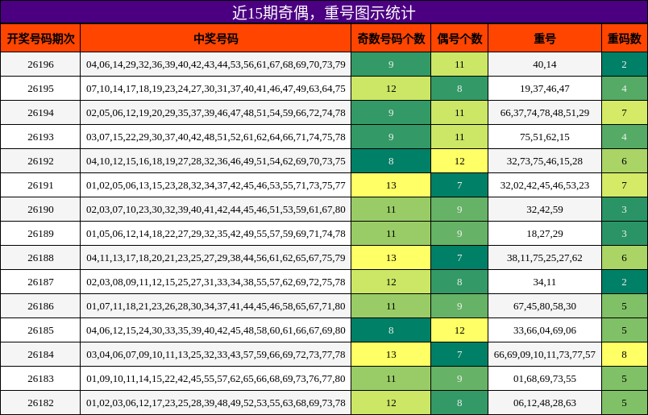Select period number 26190
This screenshot has height=415, width=648.
click(40, 210)
